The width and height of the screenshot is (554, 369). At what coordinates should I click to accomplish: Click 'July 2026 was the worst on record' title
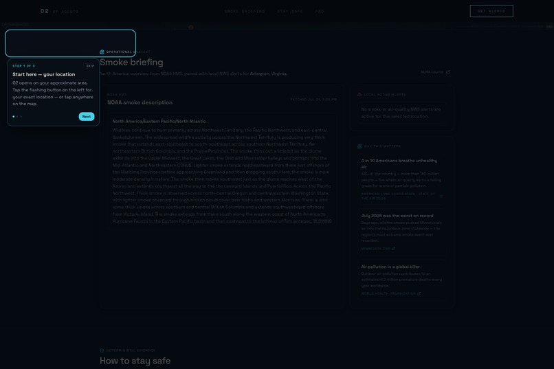coord(397,215)
